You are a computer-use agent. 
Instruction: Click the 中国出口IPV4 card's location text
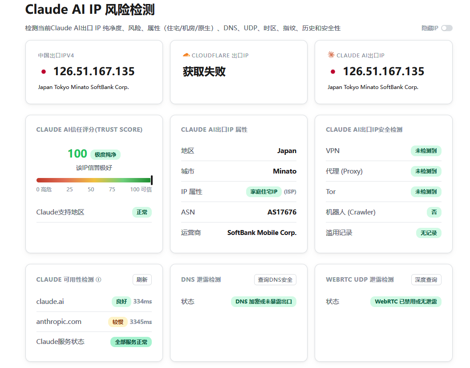pyautogui.click(x=83, y=87)
